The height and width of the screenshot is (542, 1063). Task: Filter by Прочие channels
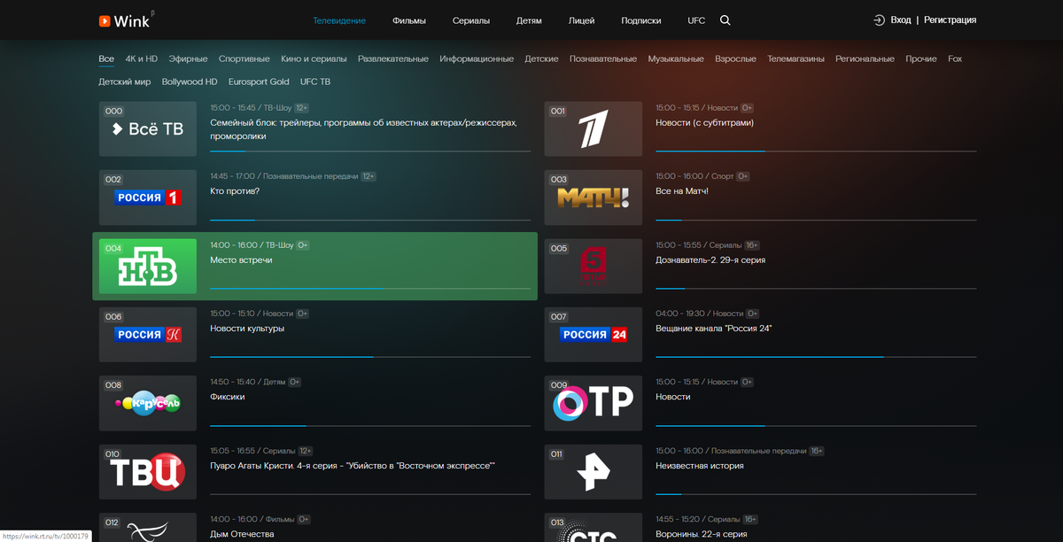pyautogui.click(x=921, y=59)
